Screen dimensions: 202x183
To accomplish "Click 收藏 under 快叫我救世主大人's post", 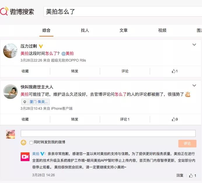I will tap(25, 119).
